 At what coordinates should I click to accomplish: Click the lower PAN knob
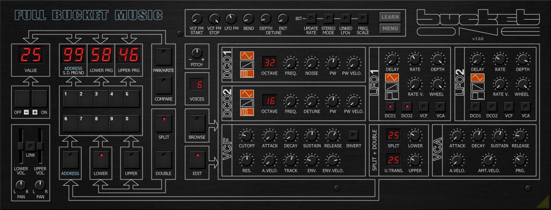click(21, 185)
